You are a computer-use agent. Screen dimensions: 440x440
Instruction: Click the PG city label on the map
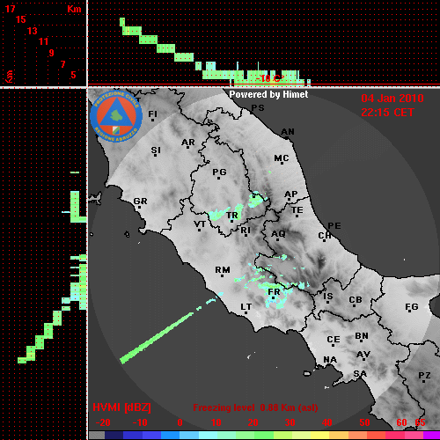pyautogui.click(x=219, y=172)
